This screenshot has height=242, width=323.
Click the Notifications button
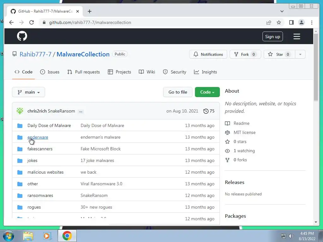coord(208,54)
